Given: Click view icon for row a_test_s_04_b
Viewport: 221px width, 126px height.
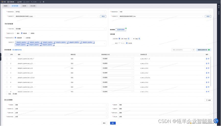Looking at the screenshot, I should pyautogui.click(x=207, y=82).
